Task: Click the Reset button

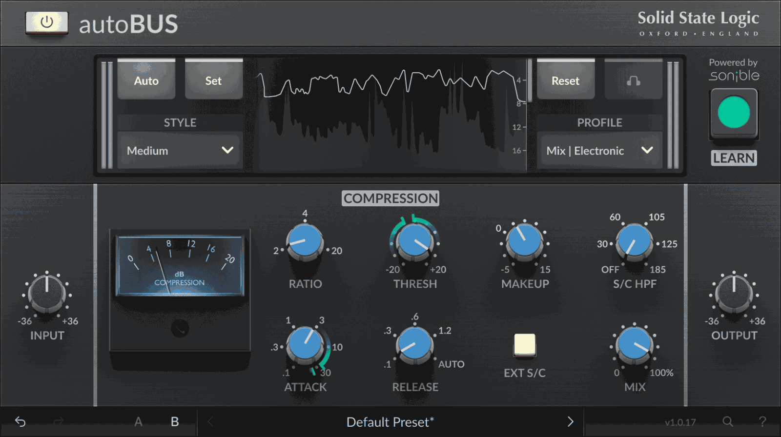Action: pyautogui.click(x=566, y=80)
